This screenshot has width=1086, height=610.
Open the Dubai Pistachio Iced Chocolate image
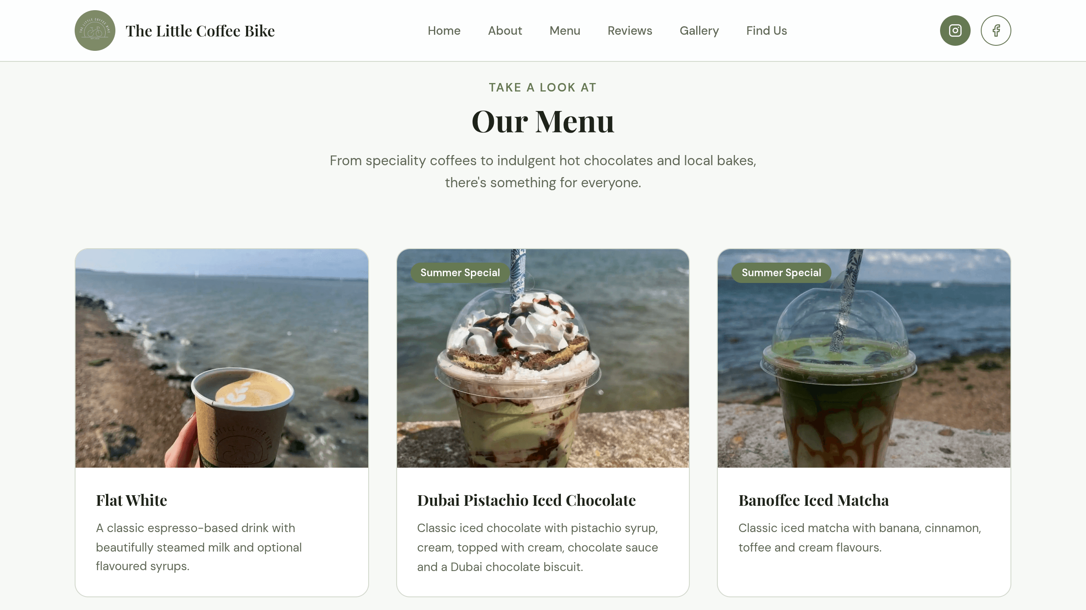(x=543, y=358)
